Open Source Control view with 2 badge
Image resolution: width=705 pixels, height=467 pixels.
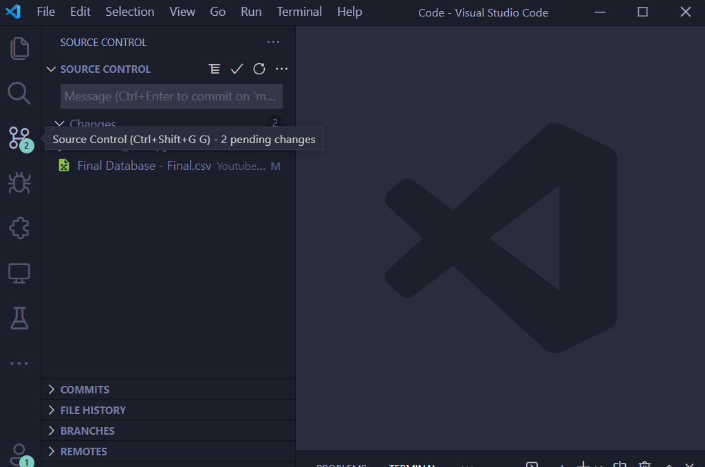[20, 138]
